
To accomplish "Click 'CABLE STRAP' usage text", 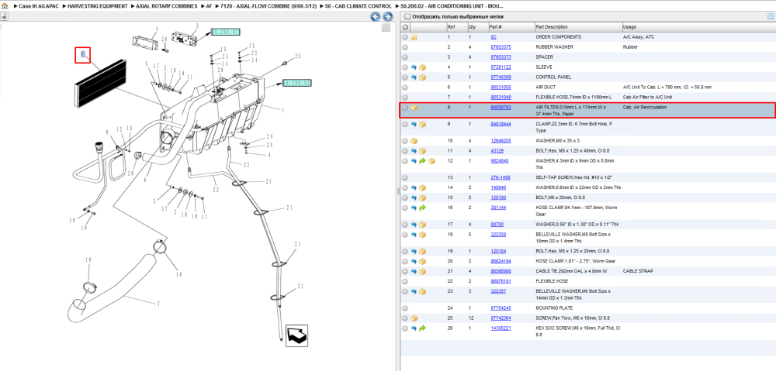I will (x=636, y=271).
